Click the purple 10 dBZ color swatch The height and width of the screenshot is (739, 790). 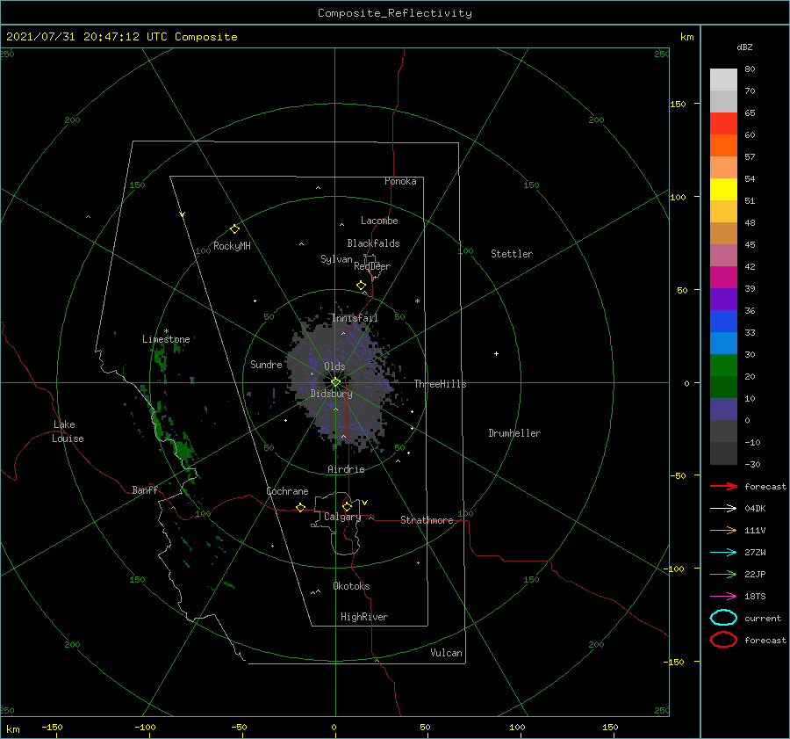[723, 409]
